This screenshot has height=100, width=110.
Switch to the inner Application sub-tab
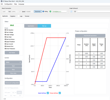(x=31, y=26)
